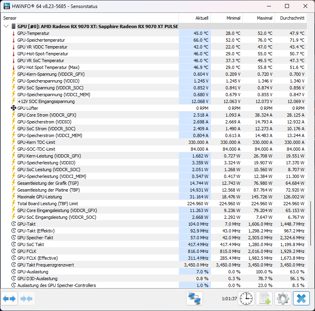The height and width of the screenshot is (311, 315).
Task: Reset the clock timer button
Action: coord(246,299)
